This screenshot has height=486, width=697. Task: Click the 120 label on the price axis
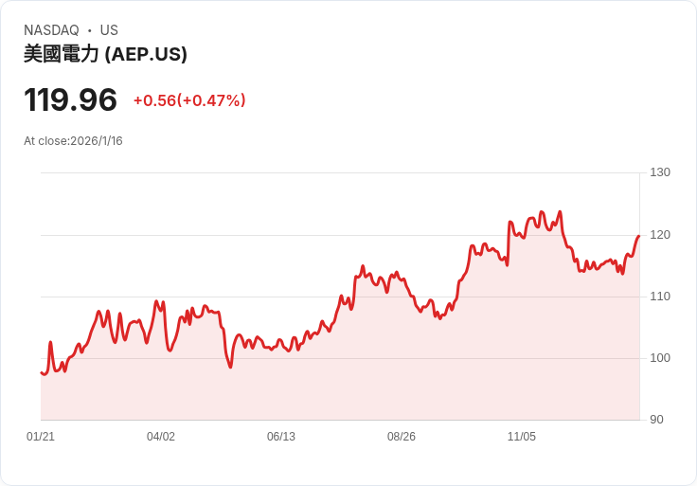660,235
